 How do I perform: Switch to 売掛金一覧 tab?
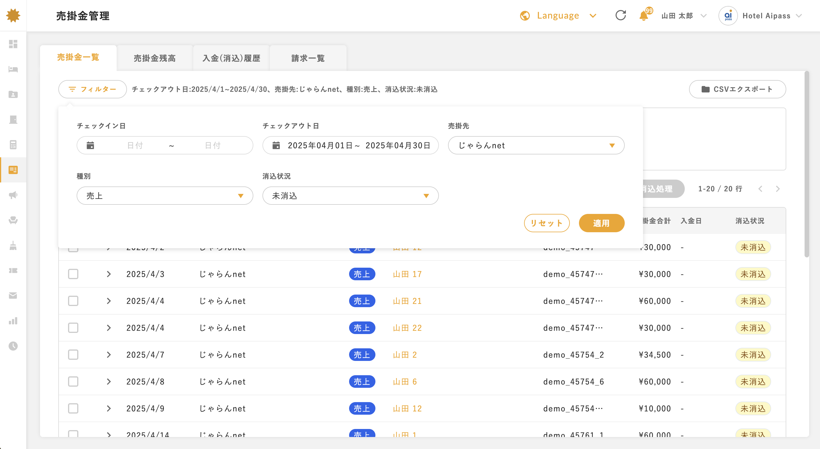[78, 58]
